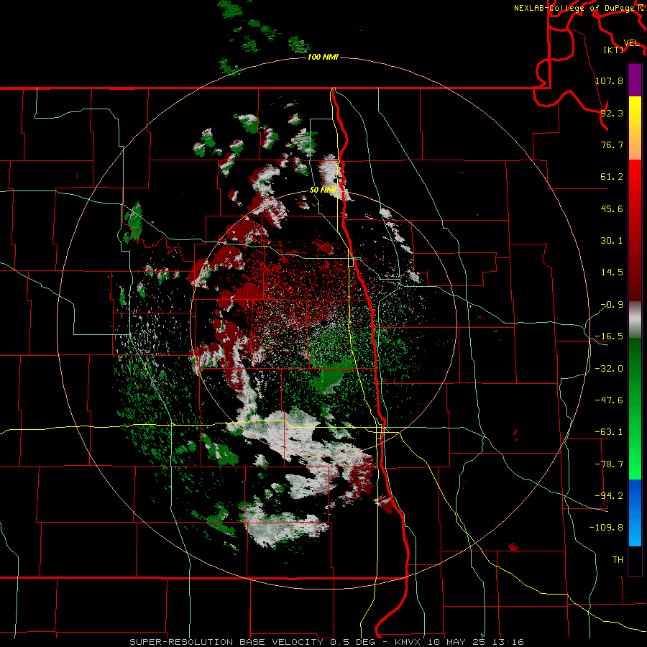Click the -16.5 scale value
This screenshot has height=647, width=647.
point(609,336)
